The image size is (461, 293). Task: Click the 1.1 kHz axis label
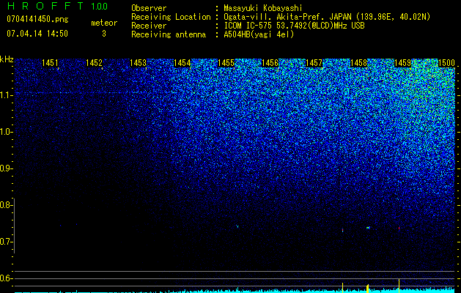[x=7, y=95]
